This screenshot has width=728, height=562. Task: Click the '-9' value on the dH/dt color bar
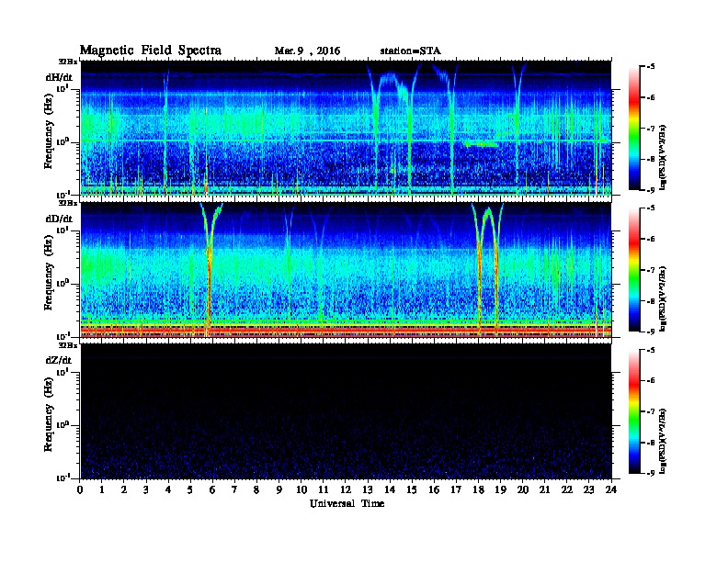pyautogui.click(x=651, y=190)
